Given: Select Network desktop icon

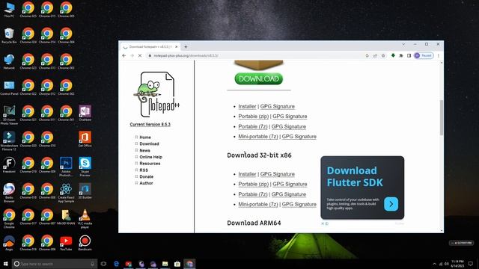Looking at the screenshot, I should pyautogui.click(x=9, y=61).
